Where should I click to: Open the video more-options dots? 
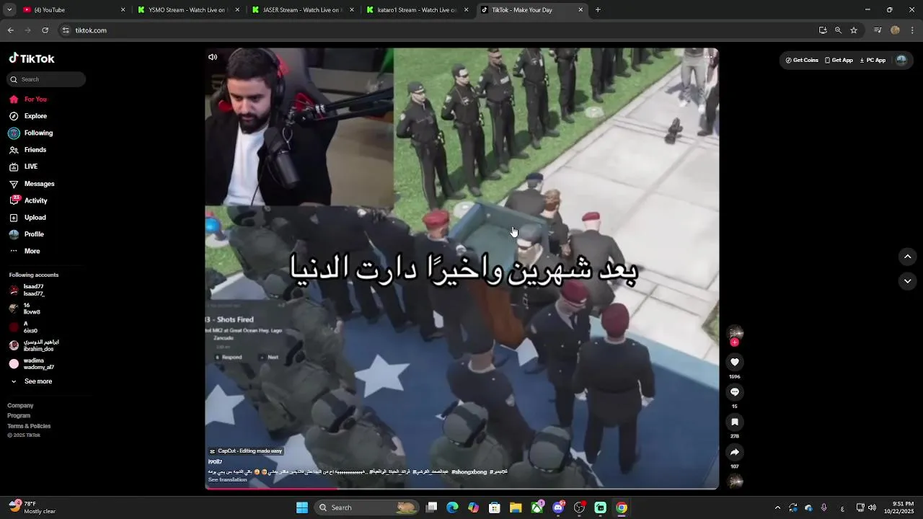point(708,57)
